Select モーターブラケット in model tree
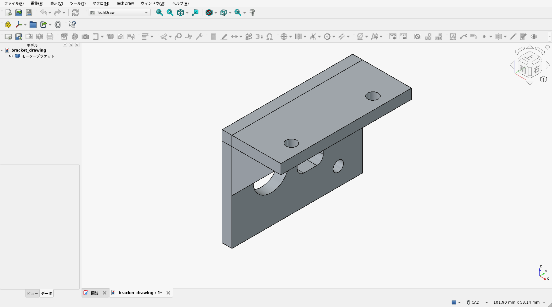552x307 pixels. (x=38, y=56)
